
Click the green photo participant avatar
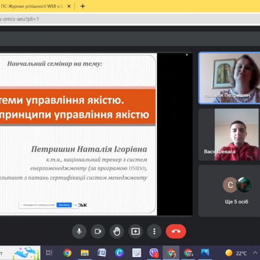click(244, 185)
